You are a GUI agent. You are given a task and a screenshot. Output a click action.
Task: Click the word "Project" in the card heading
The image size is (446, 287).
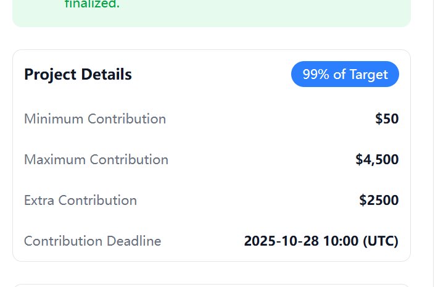point(51,75)
